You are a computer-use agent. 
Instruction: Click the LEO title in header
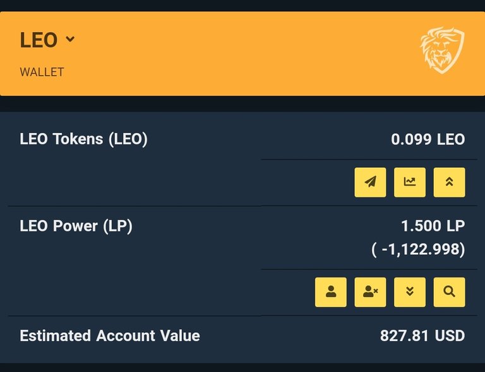(39, 40)
